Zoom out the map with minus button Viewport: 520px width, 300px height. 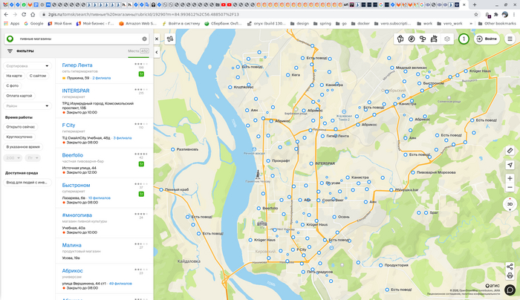(510, 189)
